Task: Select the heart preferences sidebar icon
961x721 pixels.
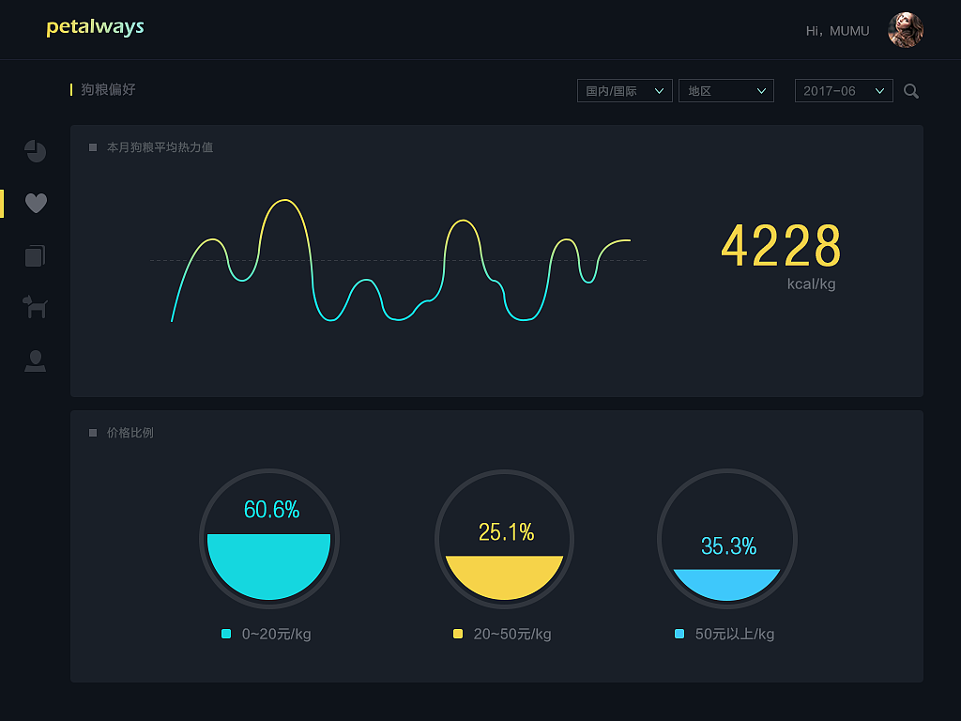Action: 37,203
